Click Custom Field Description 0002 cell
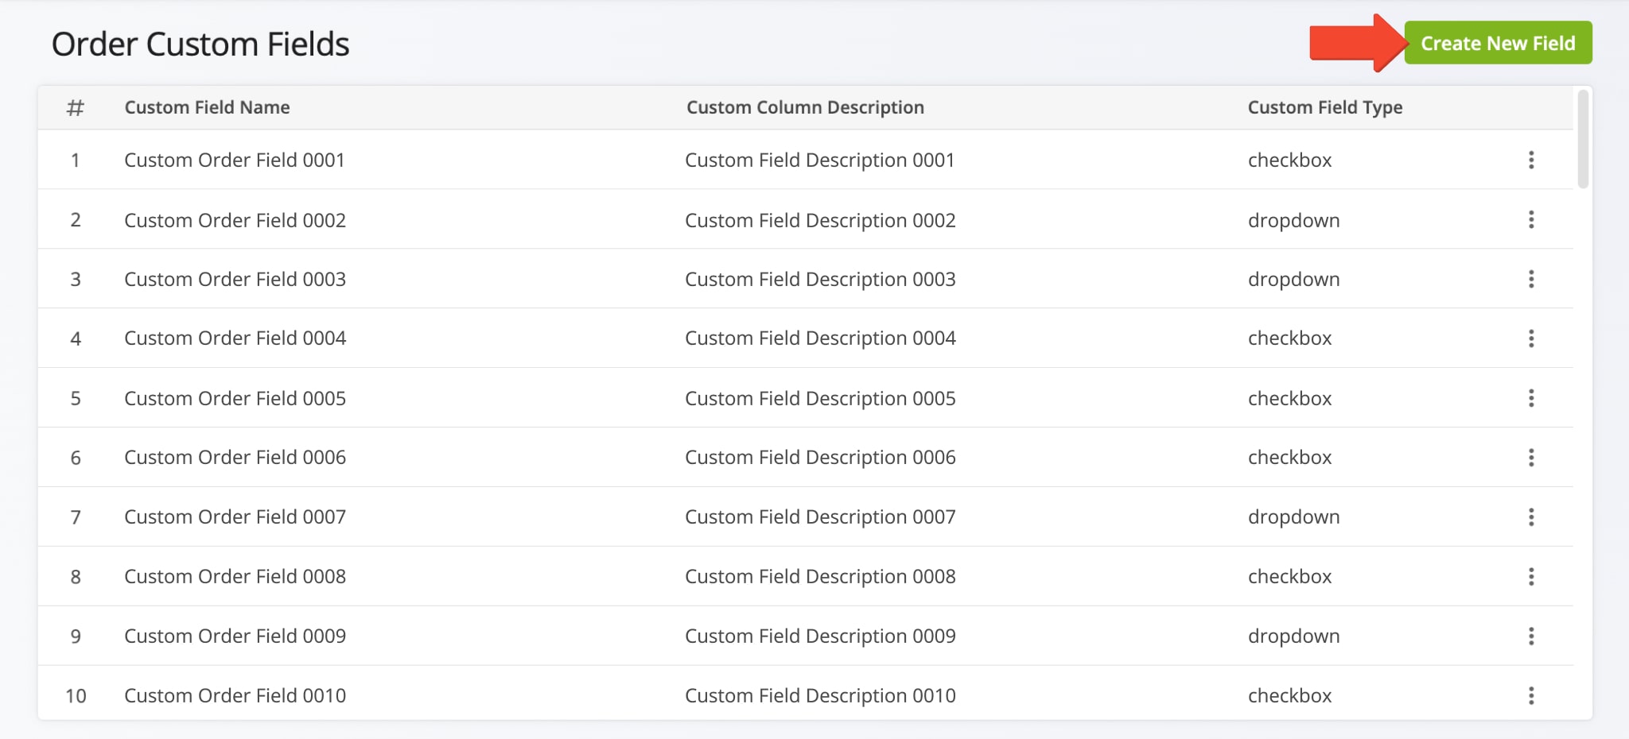 coord(820,220)
